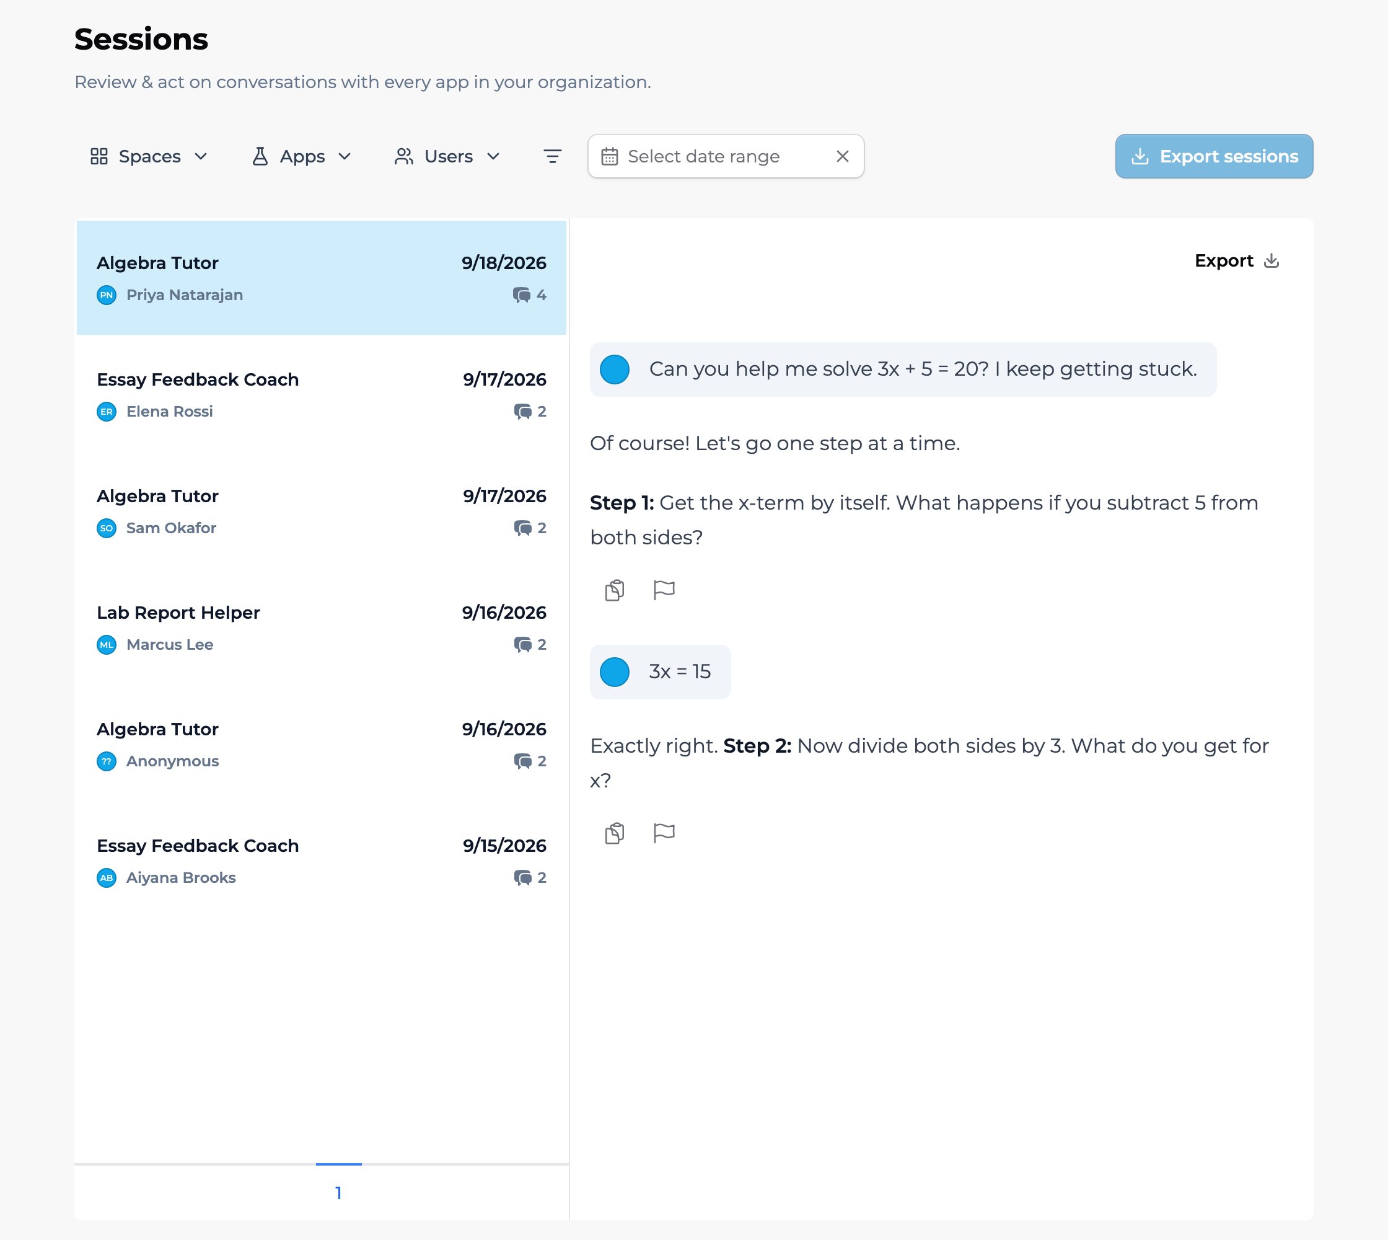Go to page 1 in pagination
Viewport: 1388px width, 1240px height.
338,1192
